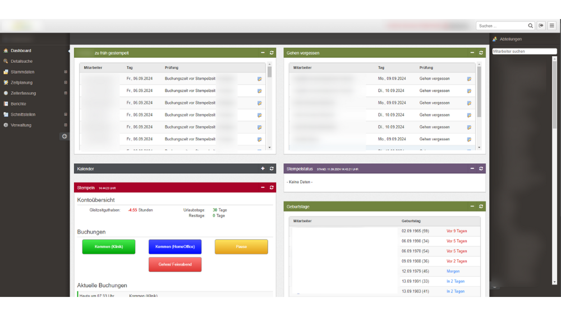Select Zeitplanung in the sidebar
561x316 pixels.
[21, 83]
